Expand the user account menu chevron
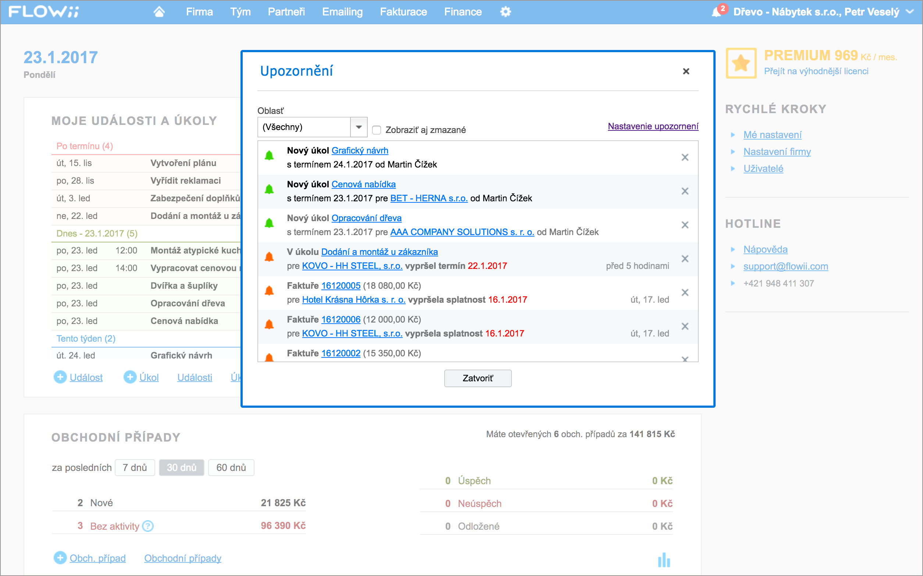923x576 pixels. (x=910, y=12)
